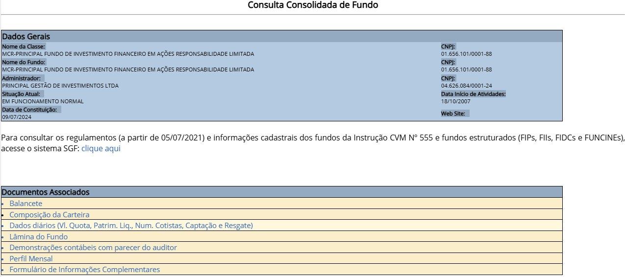Click the Nome do Fundo label

[24, 62]
